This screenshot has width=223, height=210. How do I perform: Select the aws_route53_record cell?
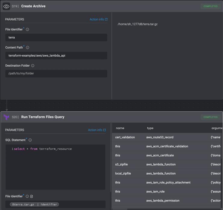(x=160, y=137)
